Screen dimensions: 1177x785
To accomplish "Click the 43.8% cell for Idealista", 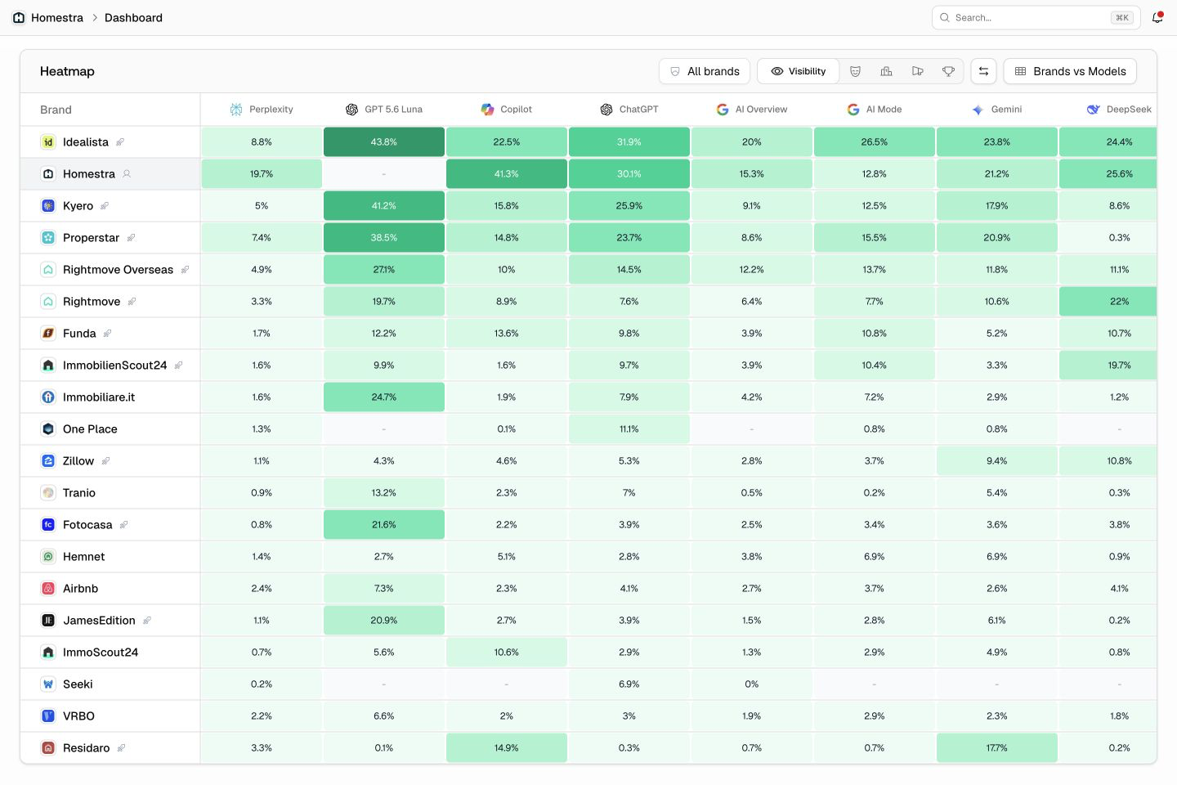I will click(x=384, y=142).
